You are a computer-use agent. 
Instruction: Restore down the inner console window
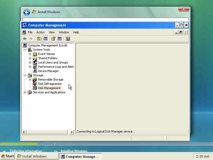click(x=181, y=32)
